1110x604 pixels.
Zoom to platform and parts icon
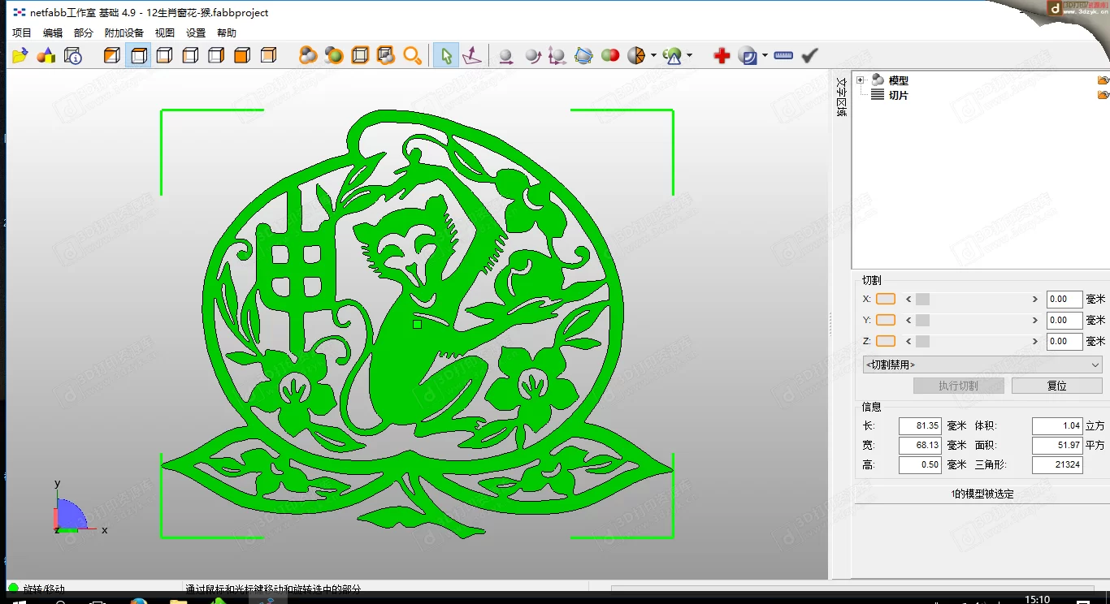pyautogui.click(x=386, y=55)
